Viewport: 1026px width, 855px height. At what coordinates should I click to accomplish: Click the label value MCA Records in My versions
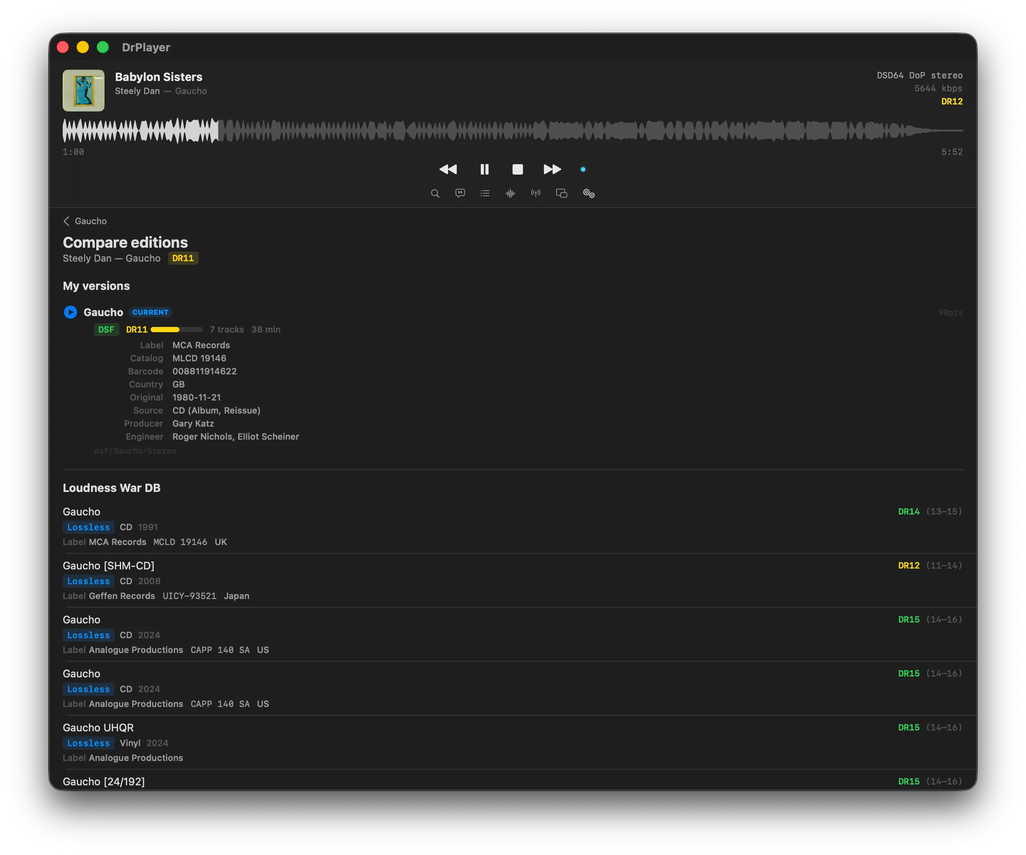coord(201,345)
